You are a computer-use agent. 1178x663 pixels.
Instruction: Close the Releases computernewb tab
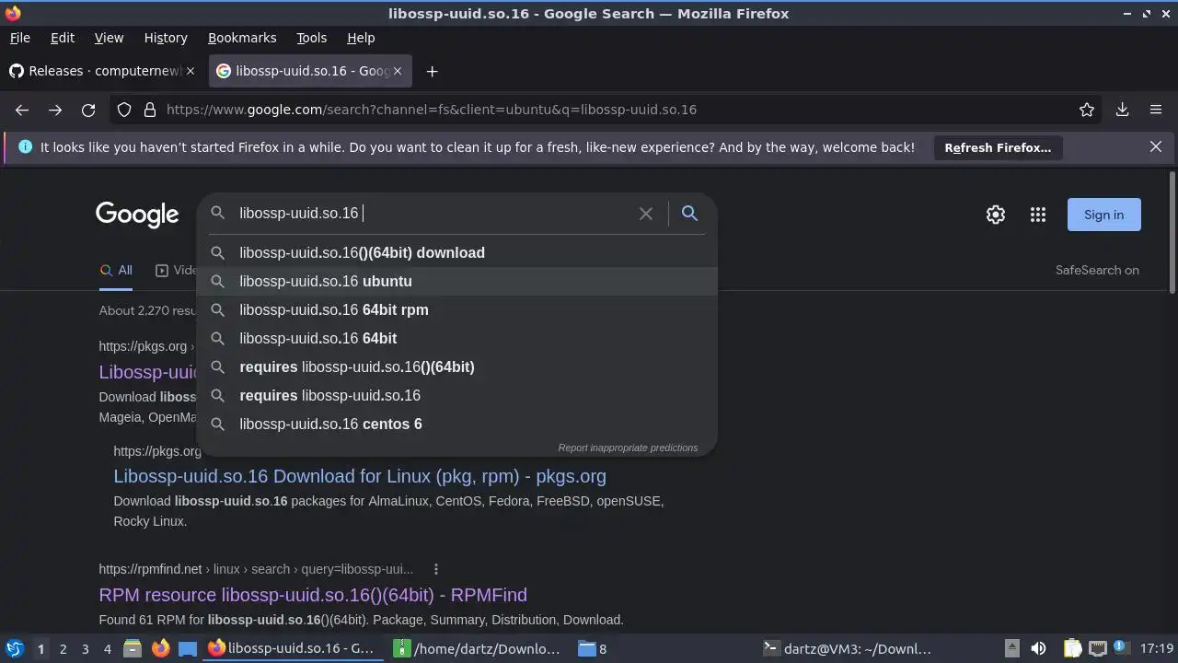pyautogui.click(x=191, y=71)
